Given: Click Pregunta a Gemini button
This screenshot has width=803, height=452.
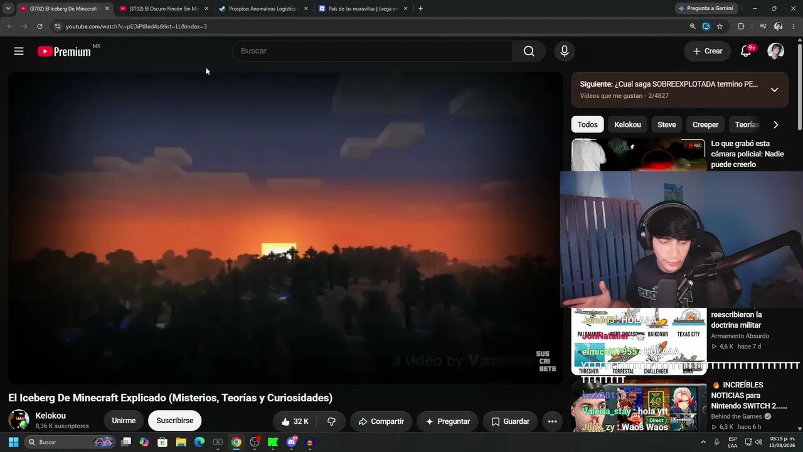Looking at the screenshot, I should (x=705, y=9).
